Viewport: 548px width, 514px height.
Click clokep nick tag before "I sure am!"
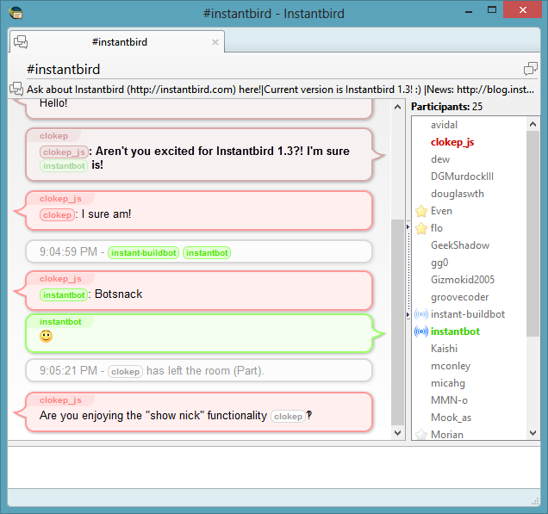(x=57, y=214)
